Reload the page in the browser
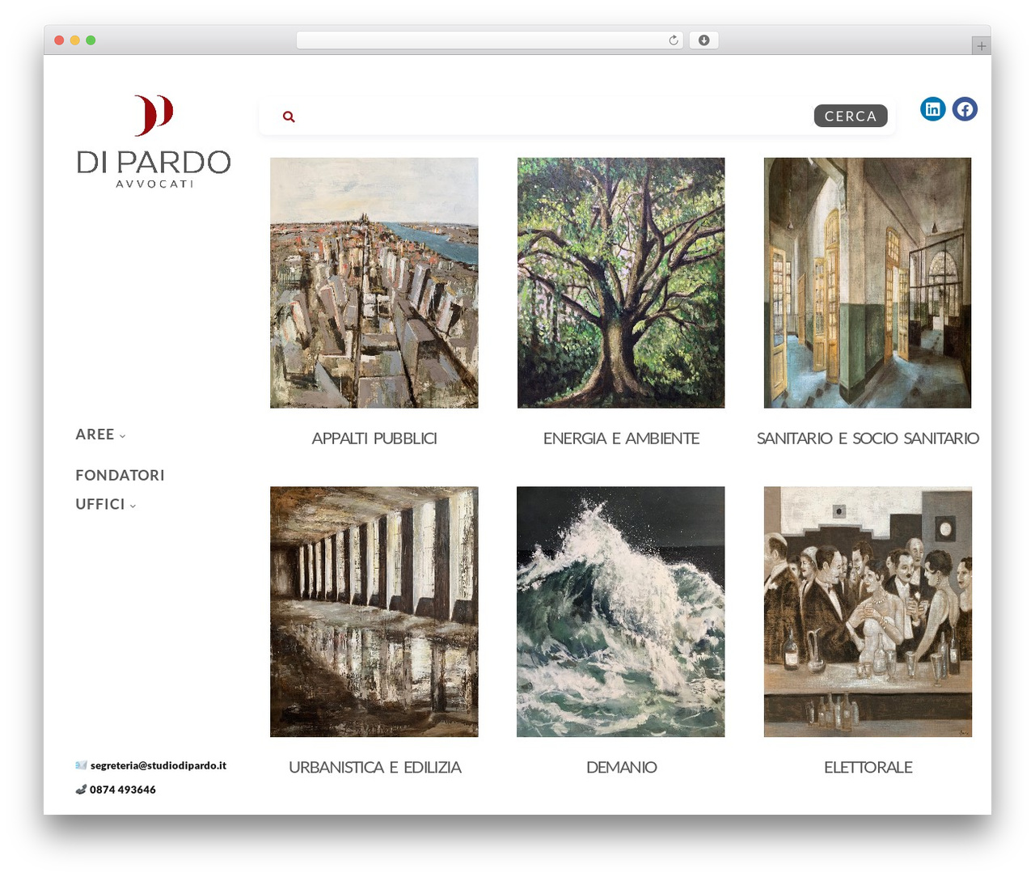The image size is (1035, 877). pos(674,40)
